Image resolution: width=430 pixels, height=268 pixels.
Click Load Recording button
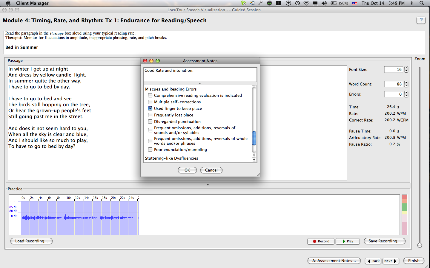[x=31, y=241]
